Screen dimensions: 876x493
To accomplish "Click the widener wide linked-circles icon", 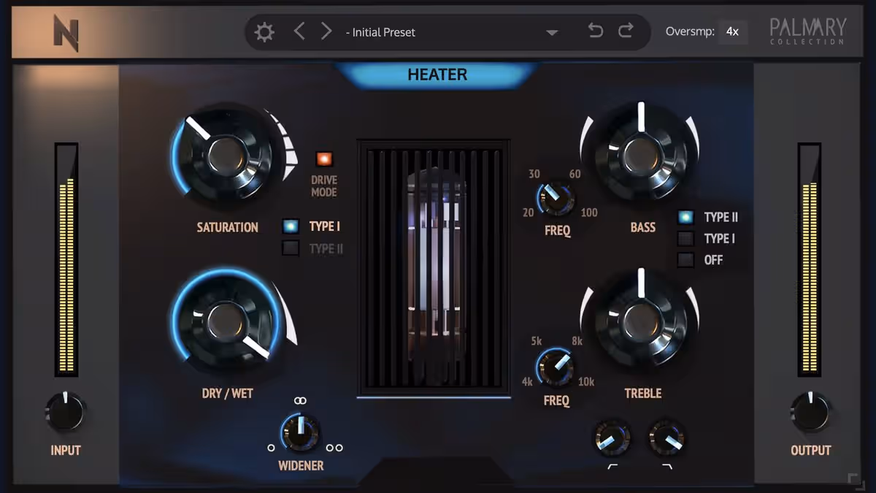I will (x=300, y=401).
